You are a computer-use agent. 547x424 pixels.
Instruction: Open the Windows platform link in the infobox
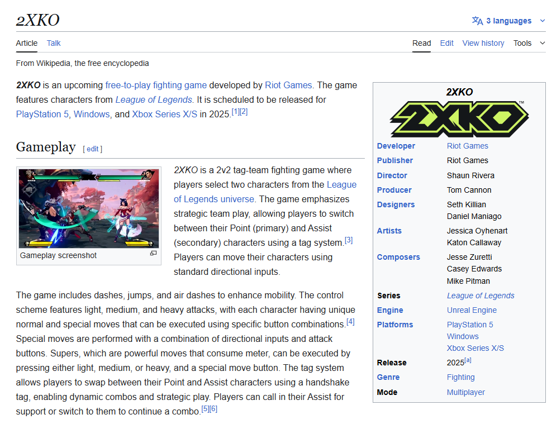click(x=463, y=336)
